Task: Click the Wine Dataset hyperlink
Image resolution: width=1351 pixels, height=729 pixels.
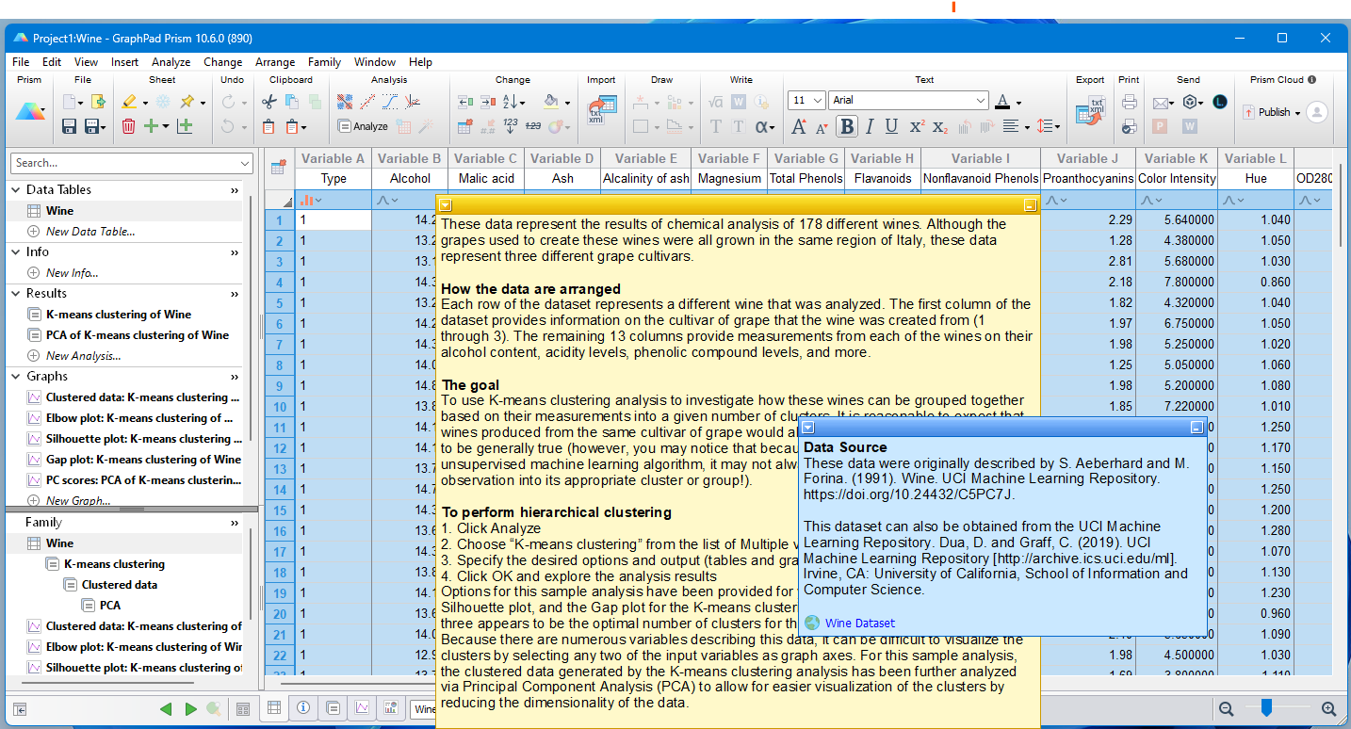Action: [860, 623]
